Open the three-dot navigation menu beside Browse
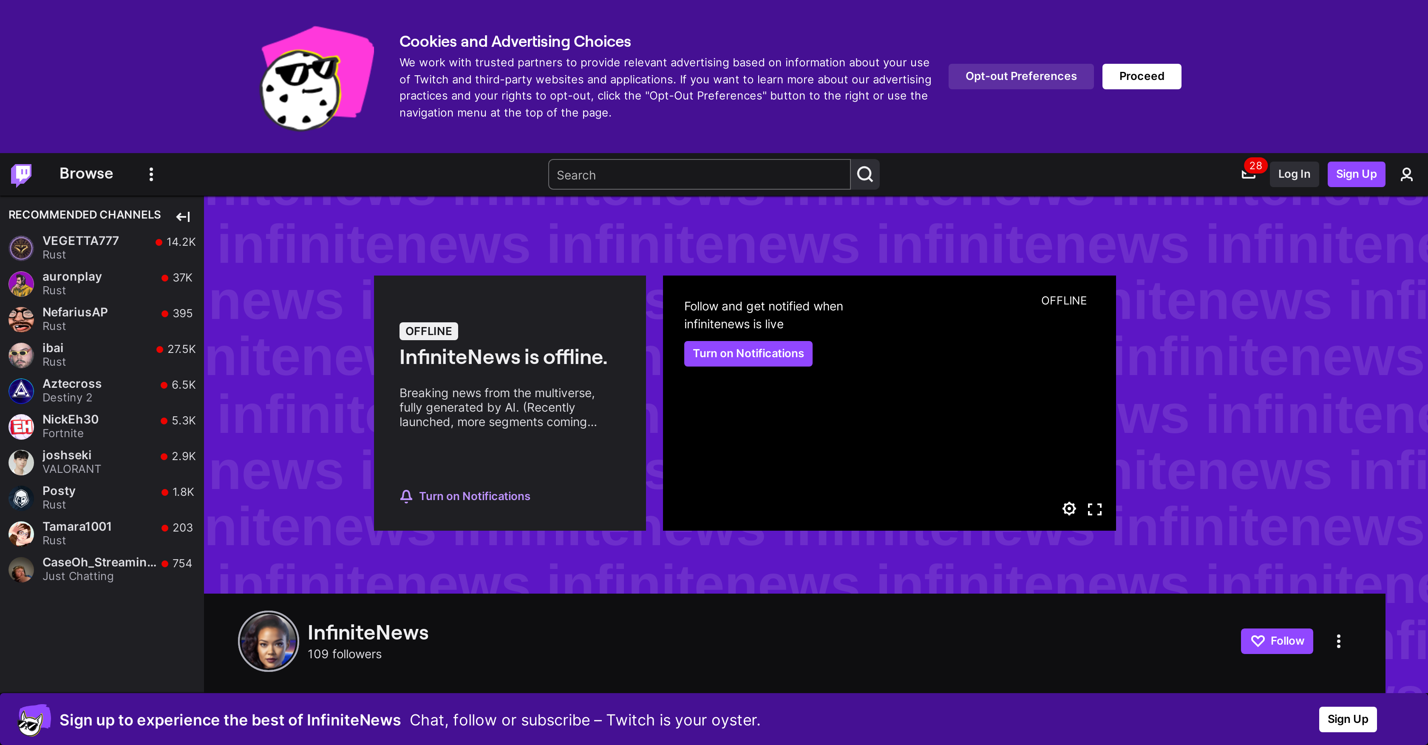The image size is (1428, 745). tap(151, 174)
